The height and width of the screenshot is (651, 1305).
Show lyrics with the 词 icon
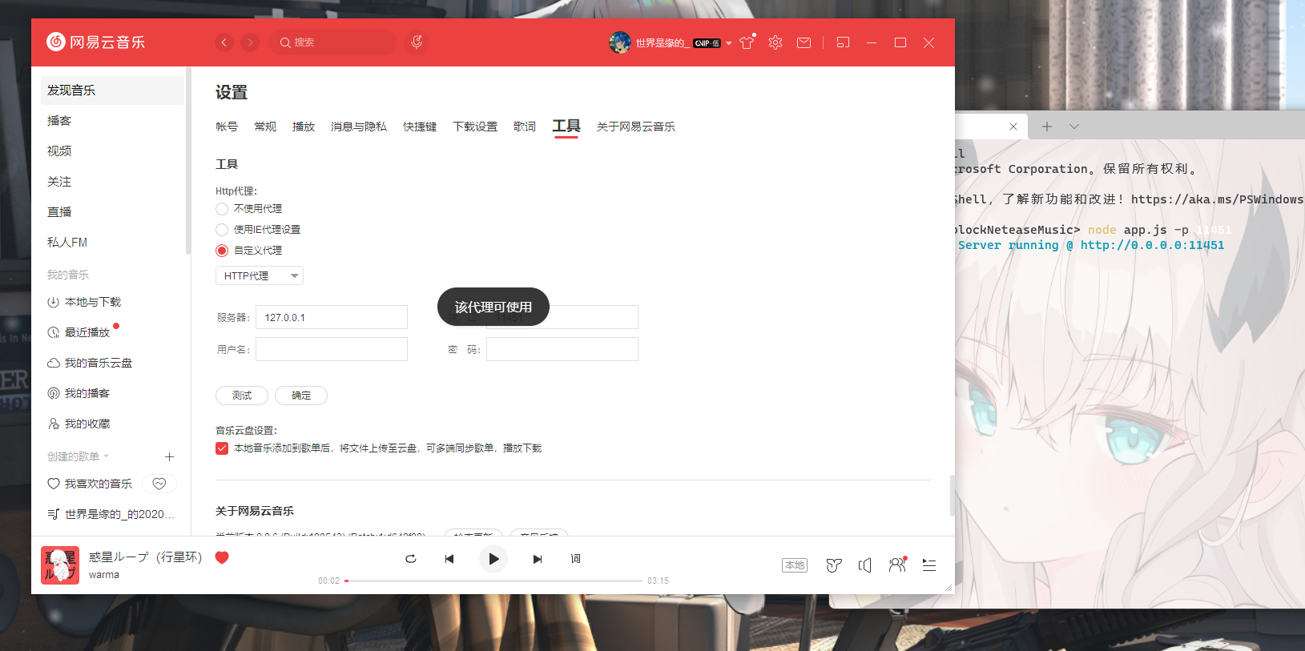coord(575,559)
